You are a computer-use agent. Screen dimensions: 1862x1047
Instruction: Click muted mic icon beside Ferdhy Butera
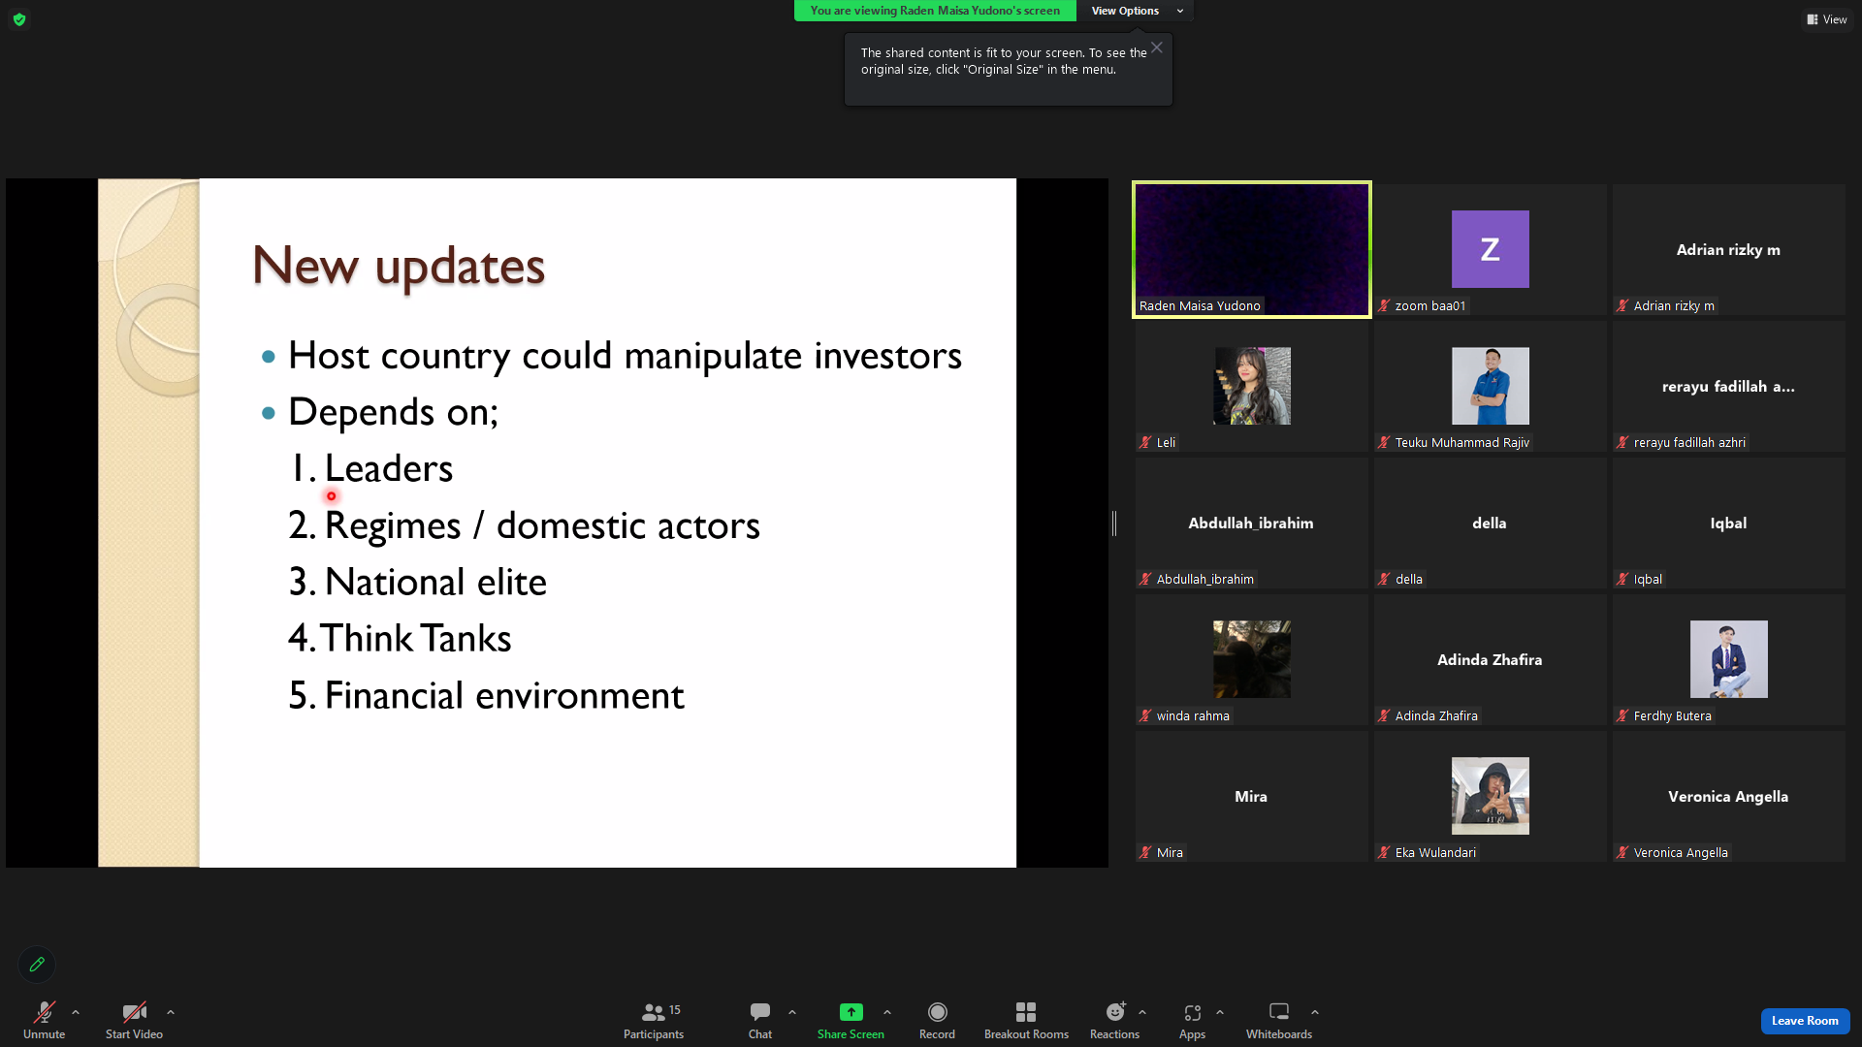[x=1622, y=716]
